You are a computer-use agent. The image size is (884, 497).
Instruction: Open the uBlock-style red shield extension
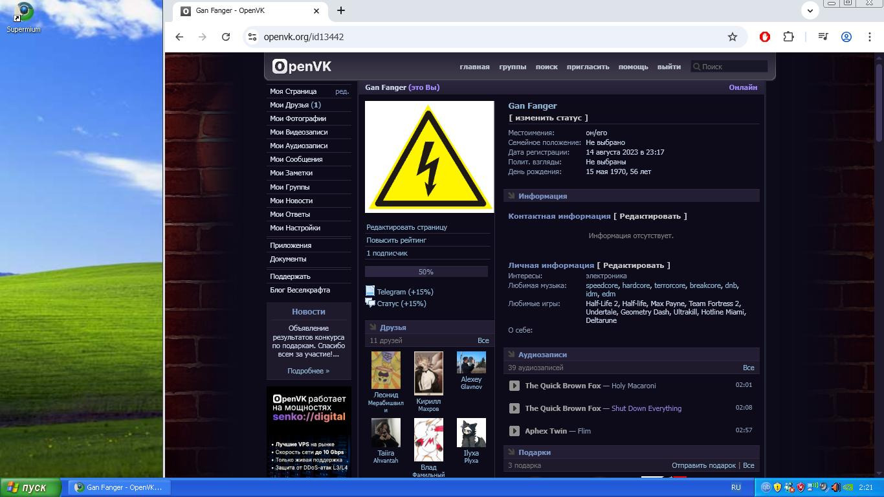click(764, 37)
